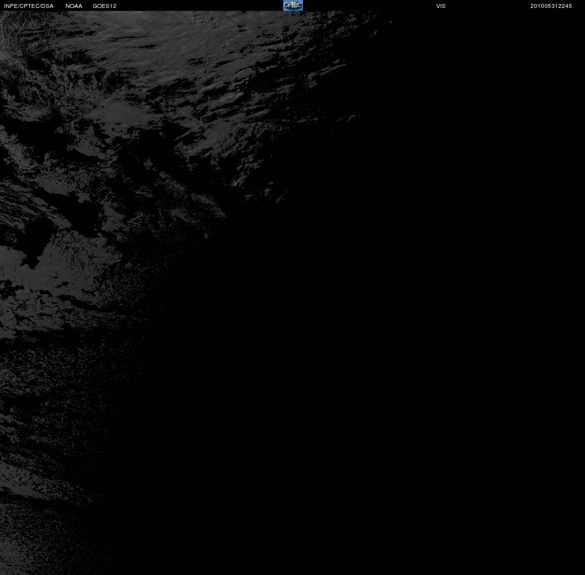Click the INPE/CPTEC/DSA header text
Screen dimensions: 585x575
(x=29, y=6)
